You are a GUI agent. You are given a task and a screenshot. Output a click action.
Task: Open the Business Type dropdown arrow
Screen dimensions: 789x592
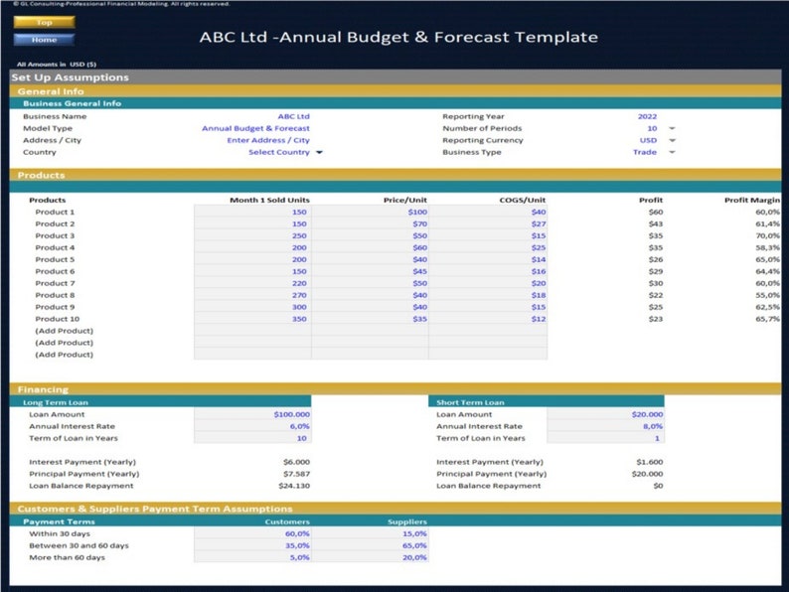672,152
